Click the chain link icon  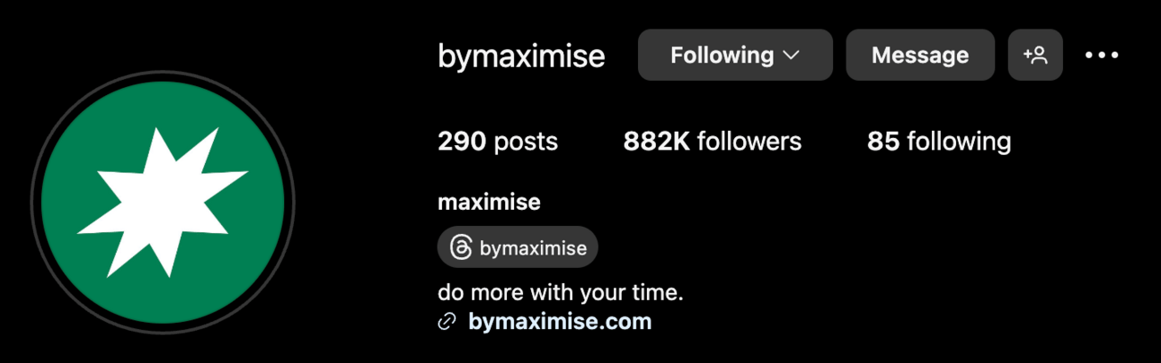447,323
